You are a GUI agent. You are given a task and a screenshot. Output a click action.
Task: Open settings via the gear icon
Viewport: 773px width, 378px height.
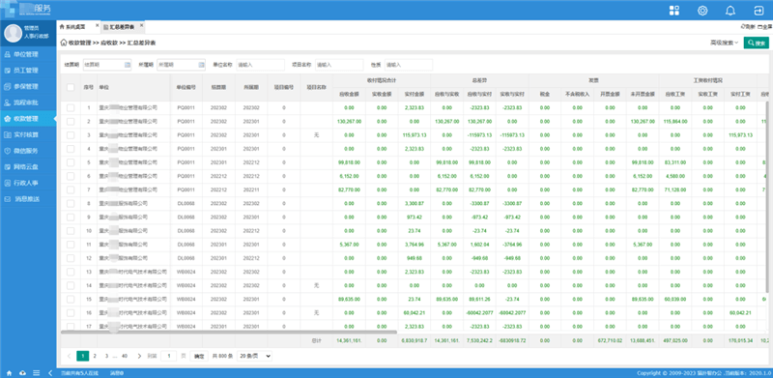coord(702,11)
